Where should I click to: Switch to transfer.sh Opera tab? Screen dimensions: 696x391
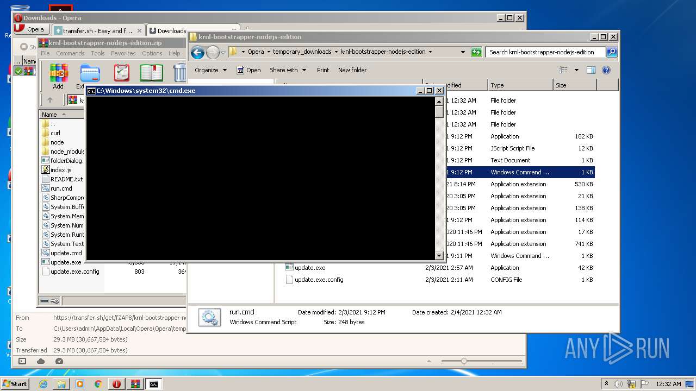coord(98,31)
